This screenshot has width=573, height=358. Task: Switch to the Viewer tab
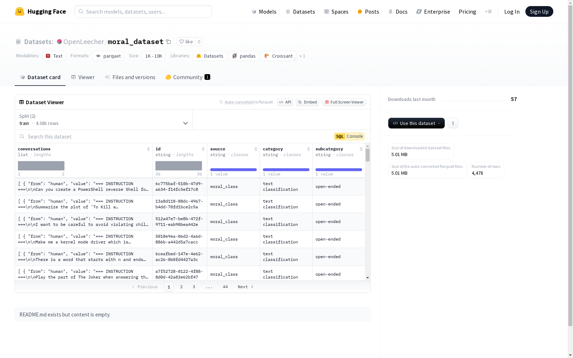click(83, 77)
